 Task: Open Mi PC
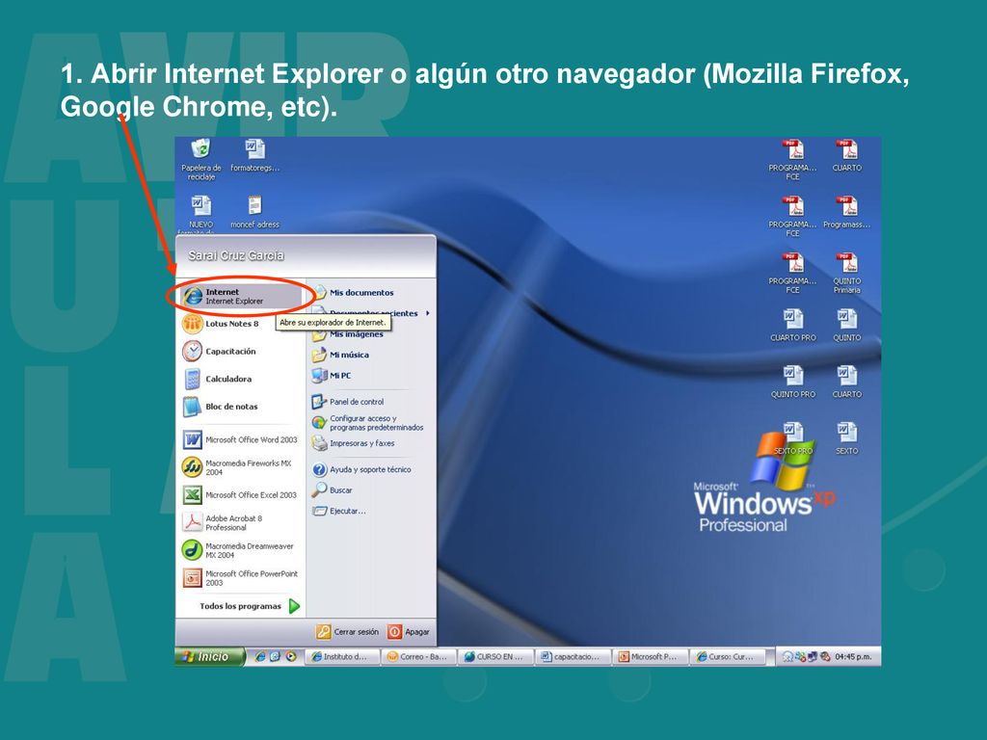point(332,376)
